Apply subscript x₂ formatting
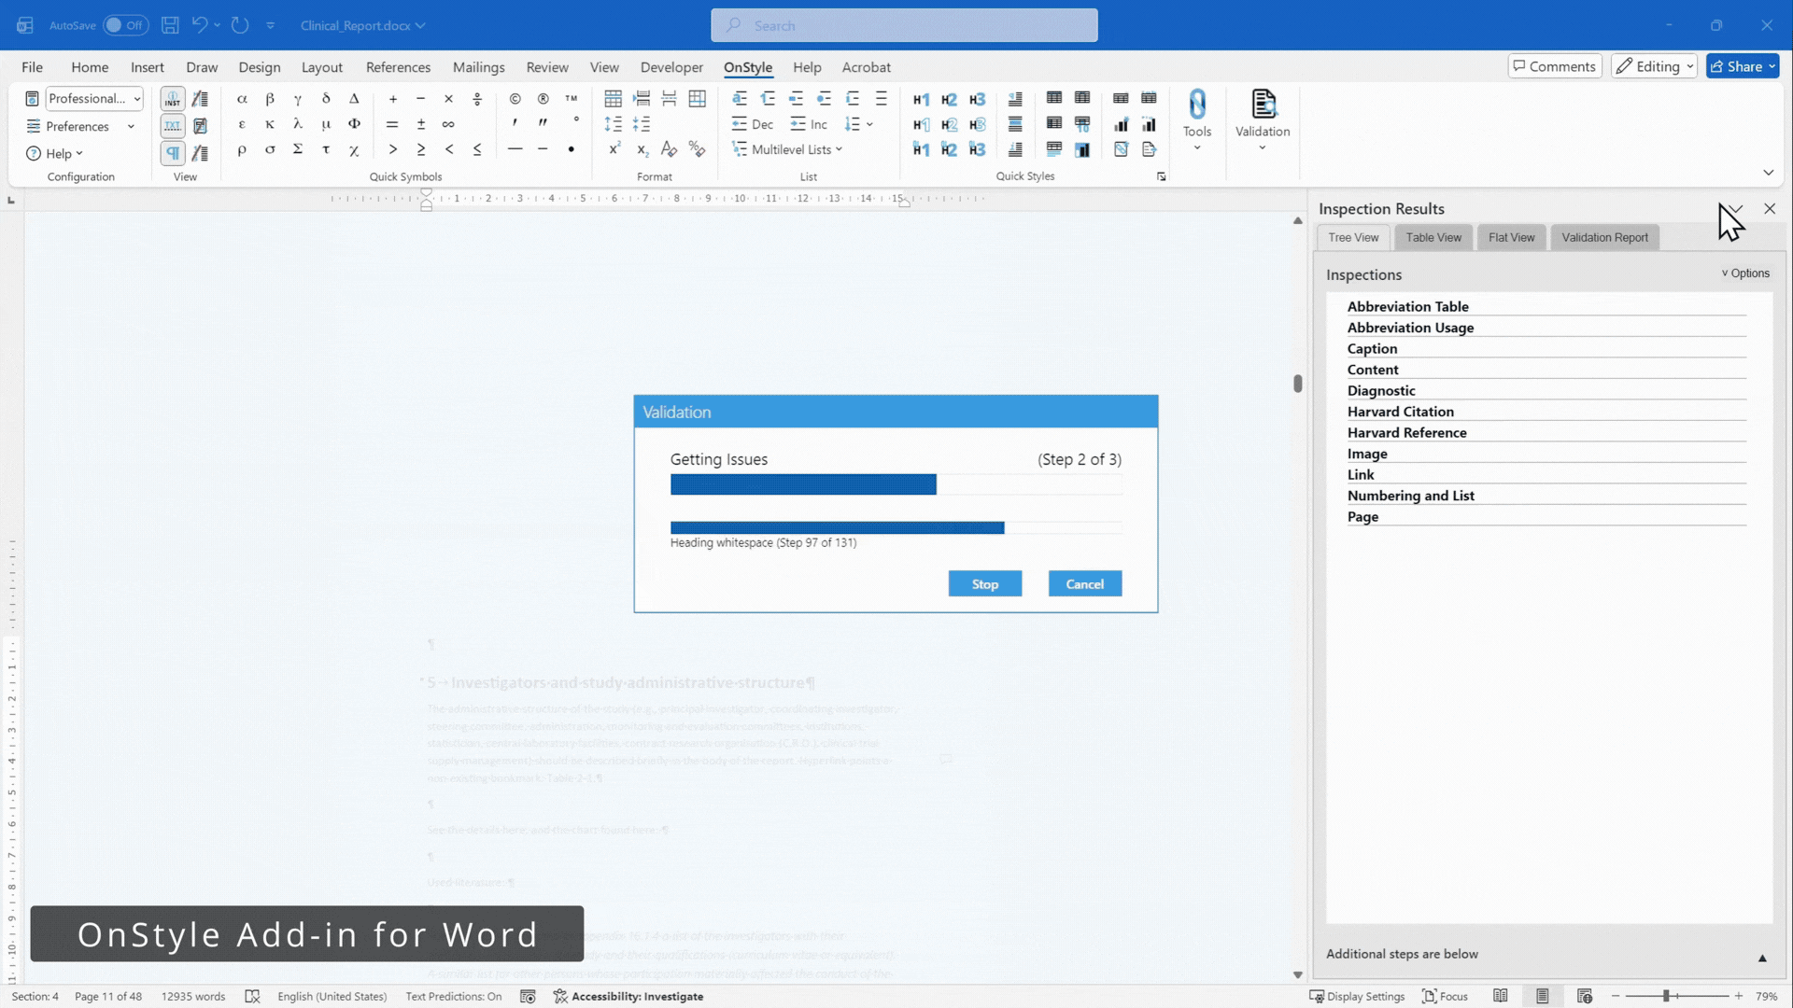 [642, 149]
